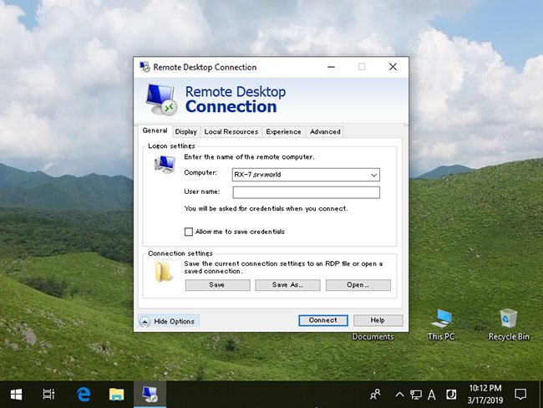543x408 pixels.
Task: Click the Help button
Action: tap(378, 320)
